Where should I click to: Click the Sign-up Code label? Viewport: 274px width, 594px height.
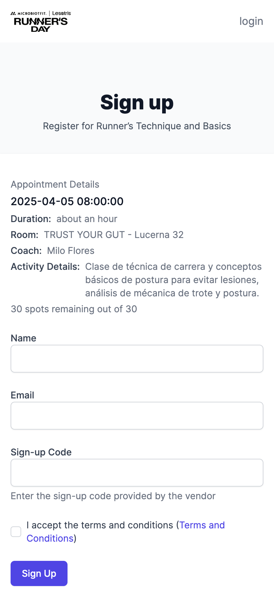click(41, 452)
